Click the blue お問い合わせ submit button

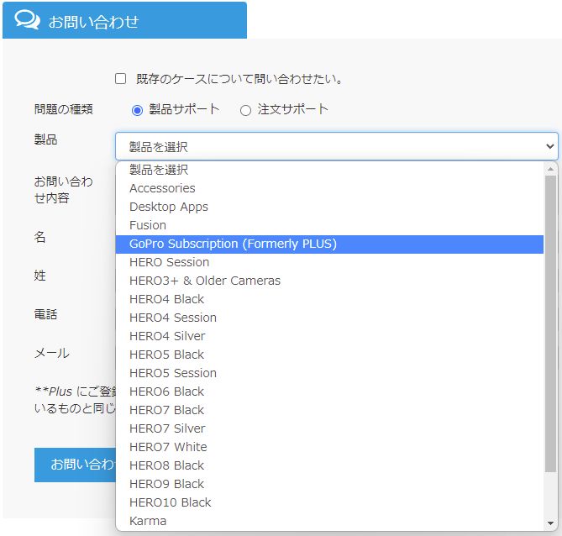point(76,465)
